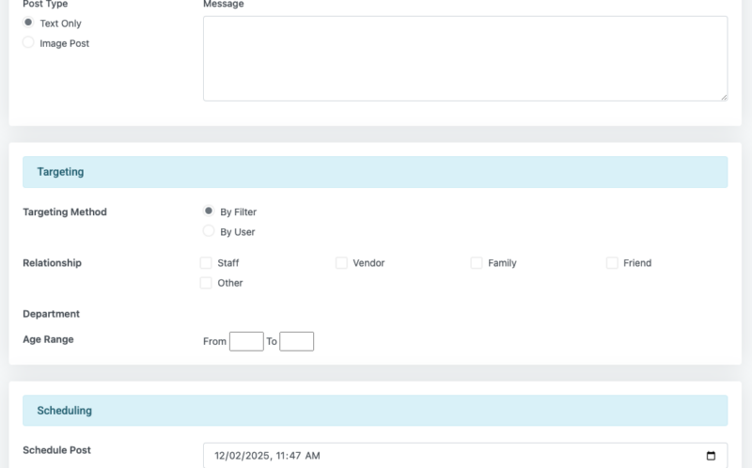Grab the Message textarea resize handle
Image resolution: width=752 pixels, height=468 pixels.
pyautogui.click(x=724, y=98)
